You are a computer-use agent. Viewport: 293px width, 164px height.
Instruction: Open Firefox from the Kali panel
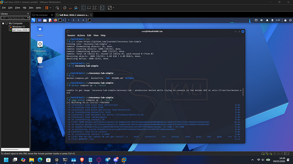(55, 20)
